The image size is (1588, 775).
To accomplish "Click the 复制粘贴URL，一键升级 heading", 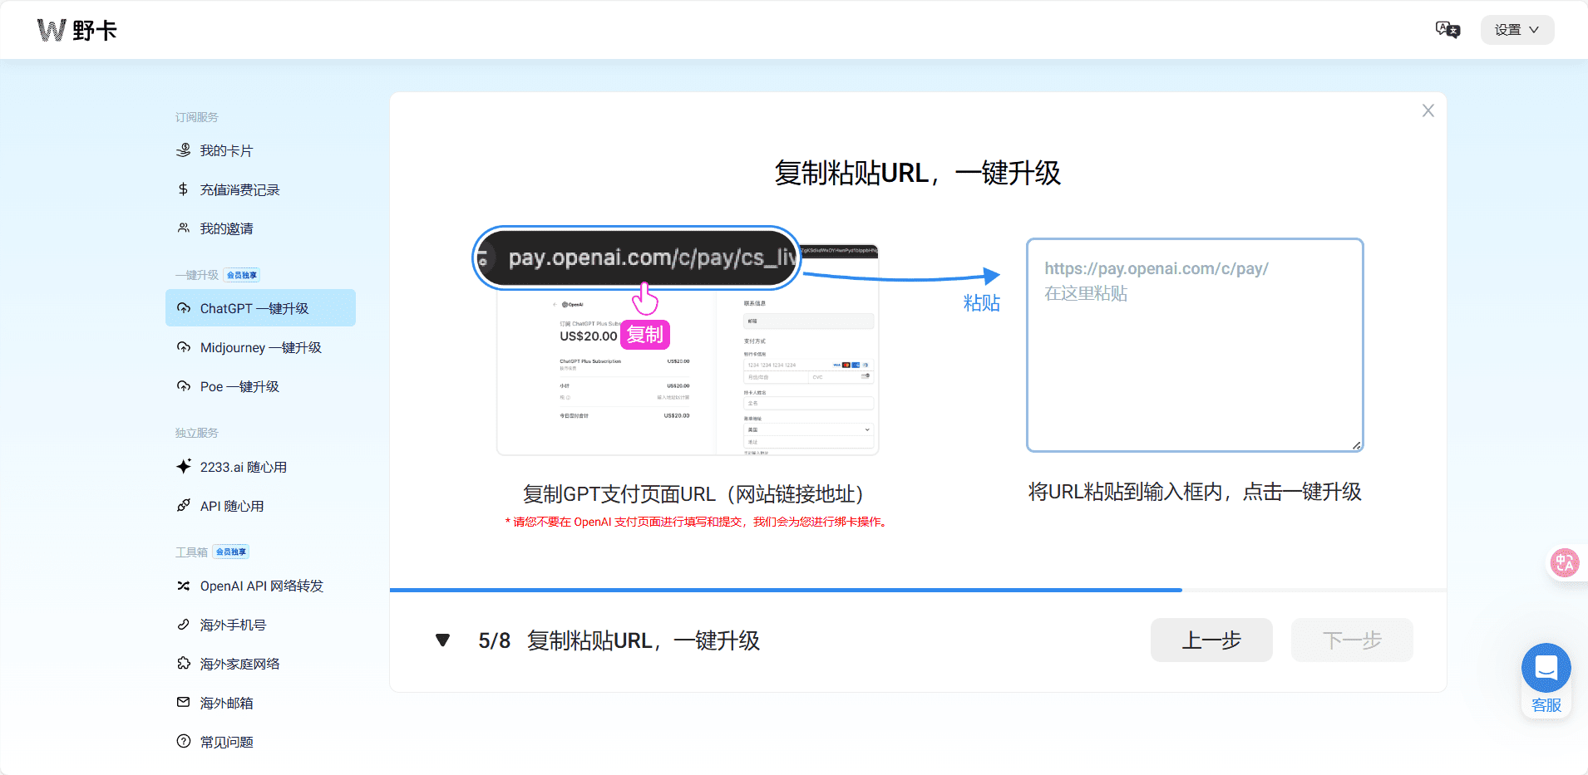I will [918, 173].
